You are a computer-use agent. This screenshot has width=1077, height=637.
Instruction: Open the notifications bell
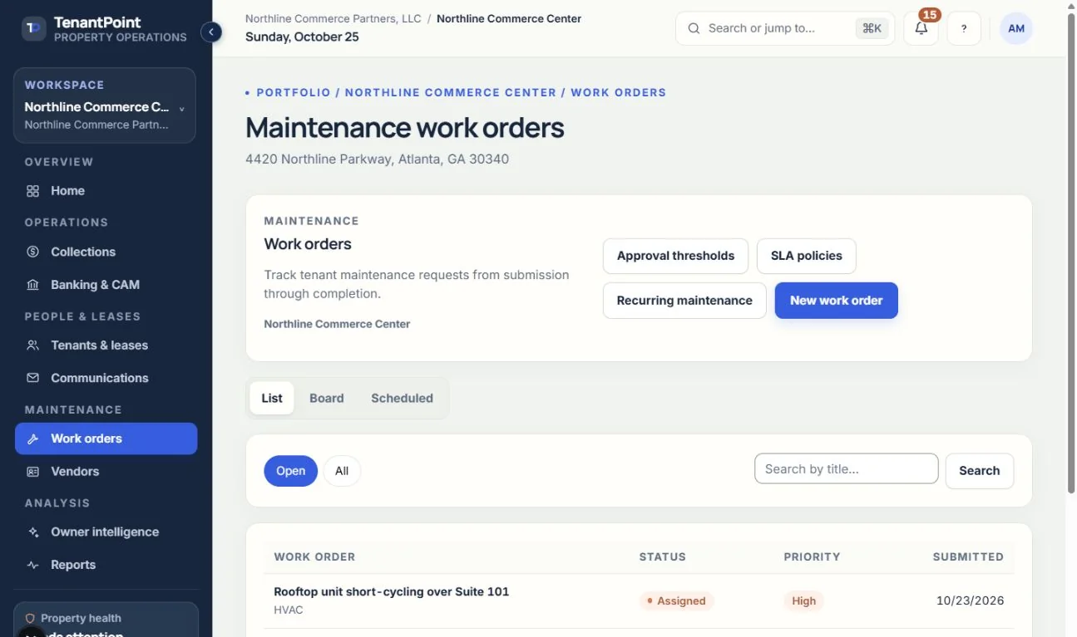(921, 28)
